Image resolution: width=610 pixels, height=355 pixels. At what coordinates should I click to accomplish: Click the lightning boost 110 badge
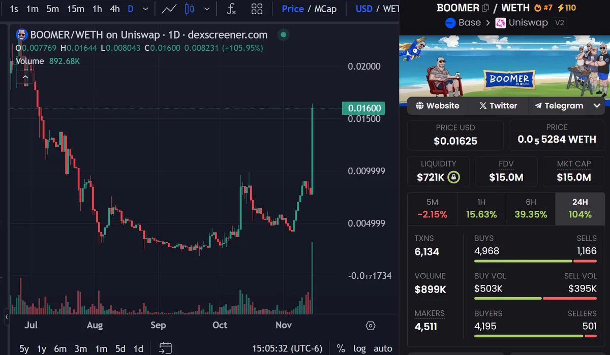(x=567, y=8)
